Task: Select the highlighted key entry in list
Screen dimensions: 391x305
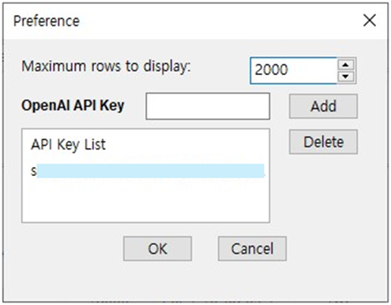Action: click(x=148, y=171)
